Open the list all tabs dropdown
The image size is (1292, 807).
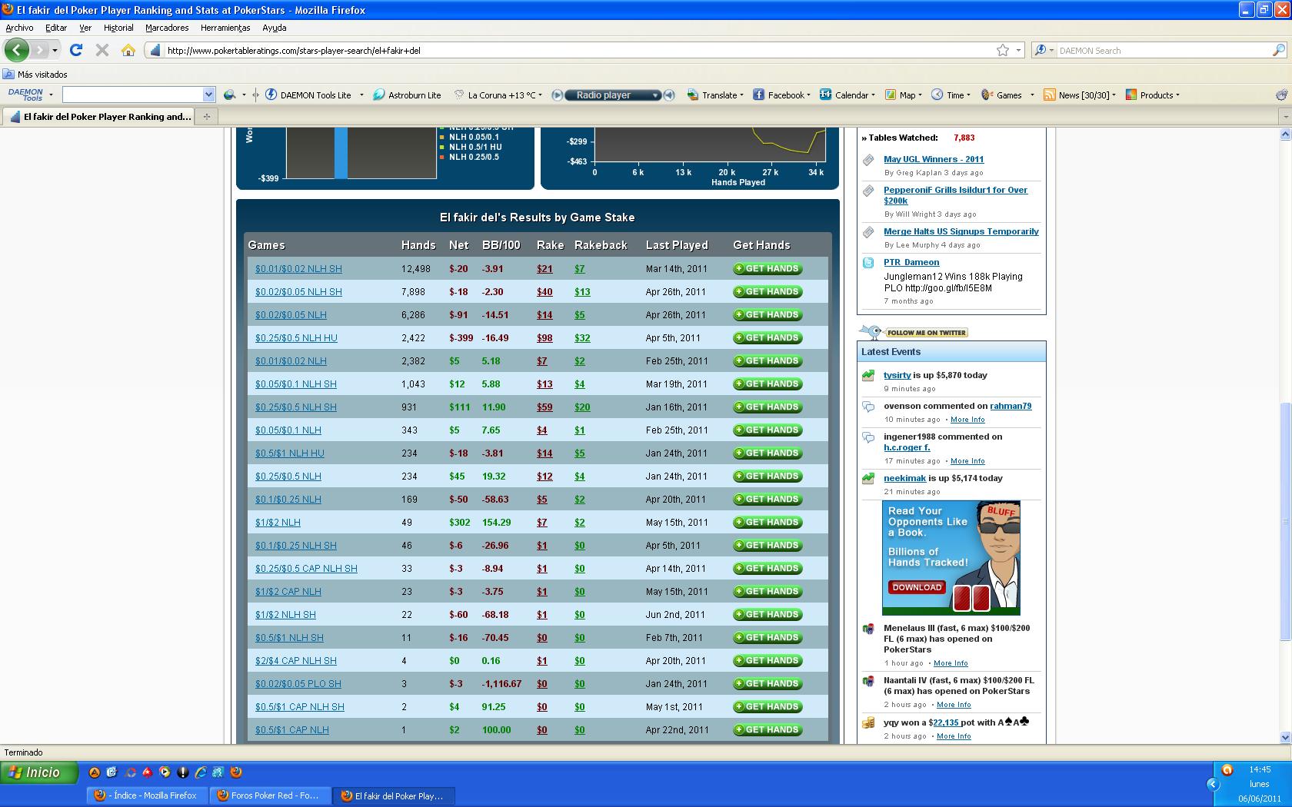[1284, 117]
